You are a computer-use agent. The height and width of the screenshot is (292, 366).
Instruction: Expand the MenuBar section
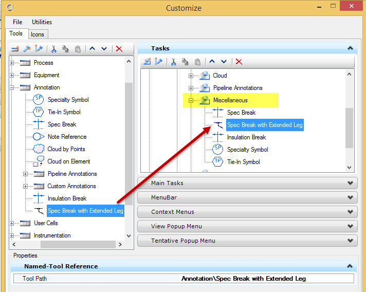[x=247, y=197]
